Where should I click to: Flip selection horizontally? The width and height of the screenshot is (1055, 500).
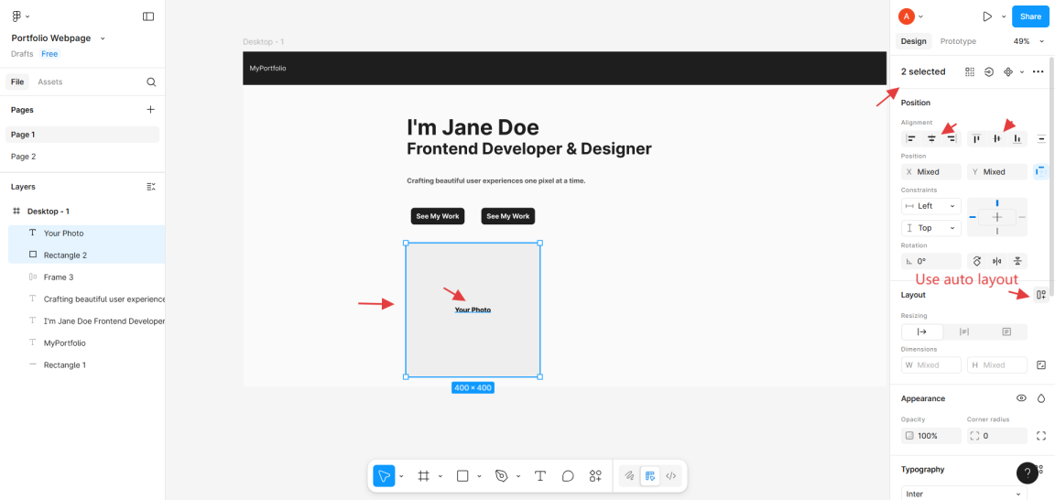pyautogui.click(x=997, y=261)
